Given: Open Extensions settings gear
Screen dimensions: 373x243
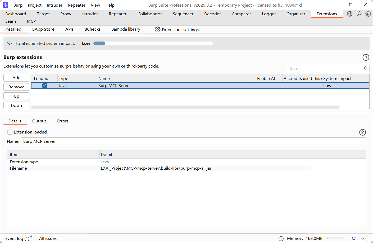Looking at the screenshot, I should (157, 30).
